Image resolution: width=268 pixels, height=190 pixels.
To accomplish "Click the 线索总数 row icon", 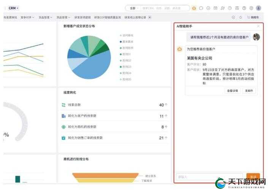I will 63,105.
